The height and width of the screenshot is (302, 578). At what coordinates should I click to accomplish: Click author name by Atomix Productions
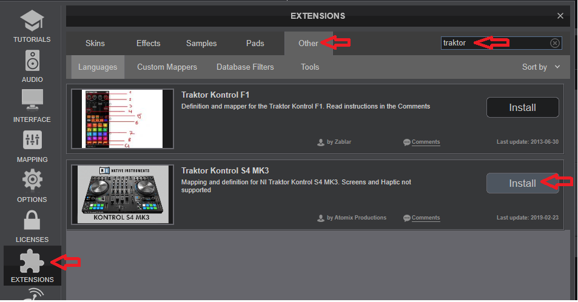click(357, 218)
